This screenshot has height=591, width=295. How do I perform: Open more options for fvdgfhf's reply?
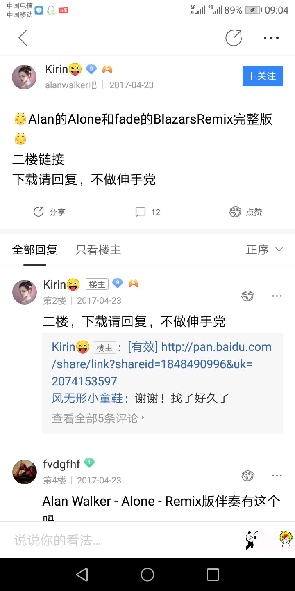(x=277, y=476)
